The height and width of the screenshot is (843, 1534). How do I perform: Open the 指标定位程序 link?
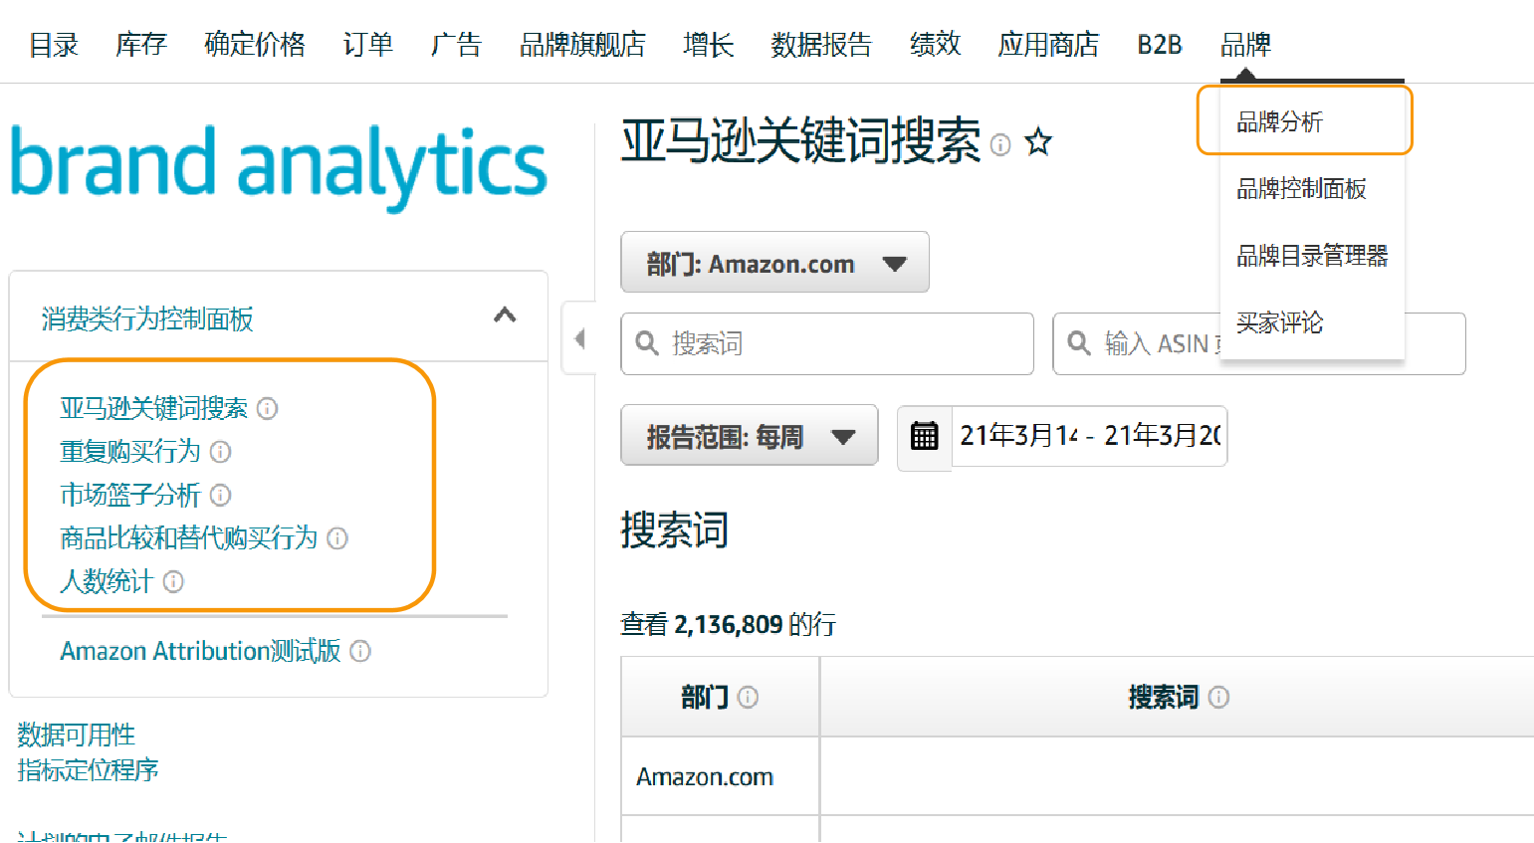click(89, 769)
